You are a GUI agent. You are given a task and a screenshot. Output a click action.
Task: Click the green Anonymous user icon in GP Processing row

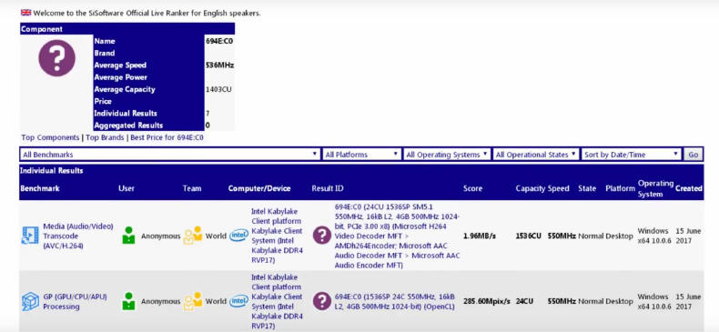129,301
